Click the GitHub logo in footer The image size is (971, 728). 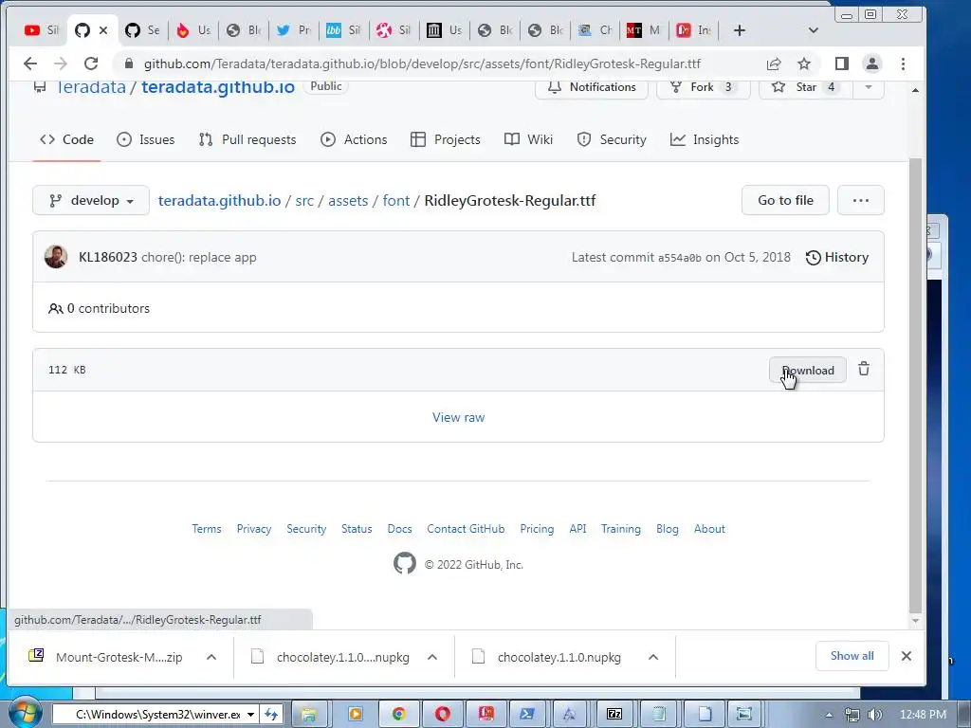(405, 563)
